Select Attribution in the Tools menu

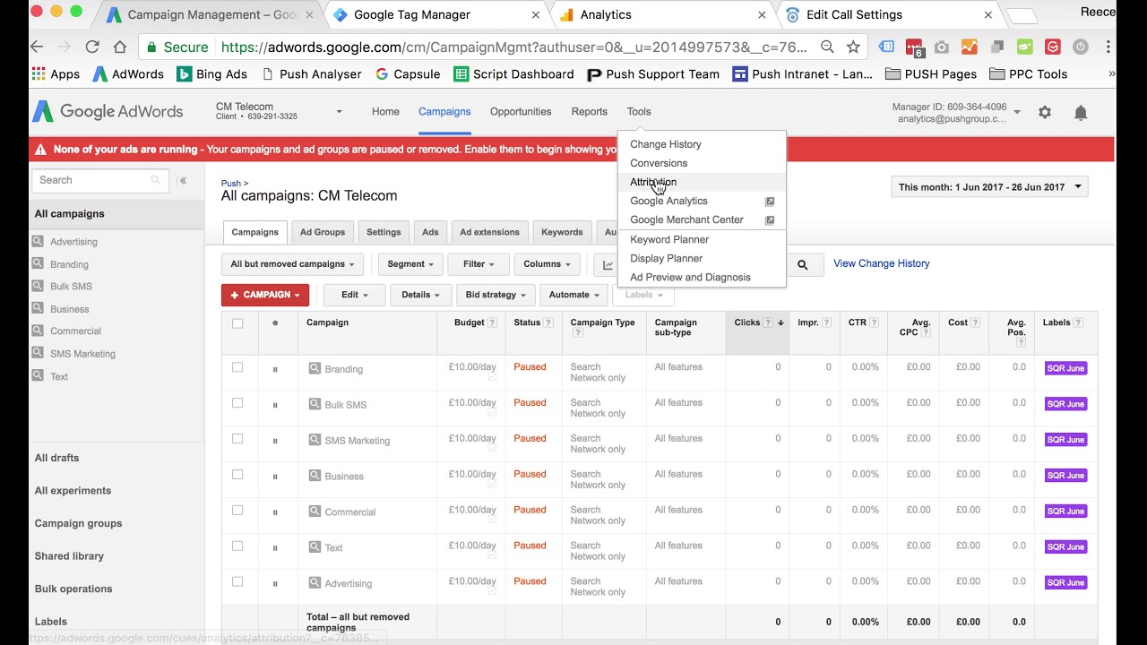point(702,182)
